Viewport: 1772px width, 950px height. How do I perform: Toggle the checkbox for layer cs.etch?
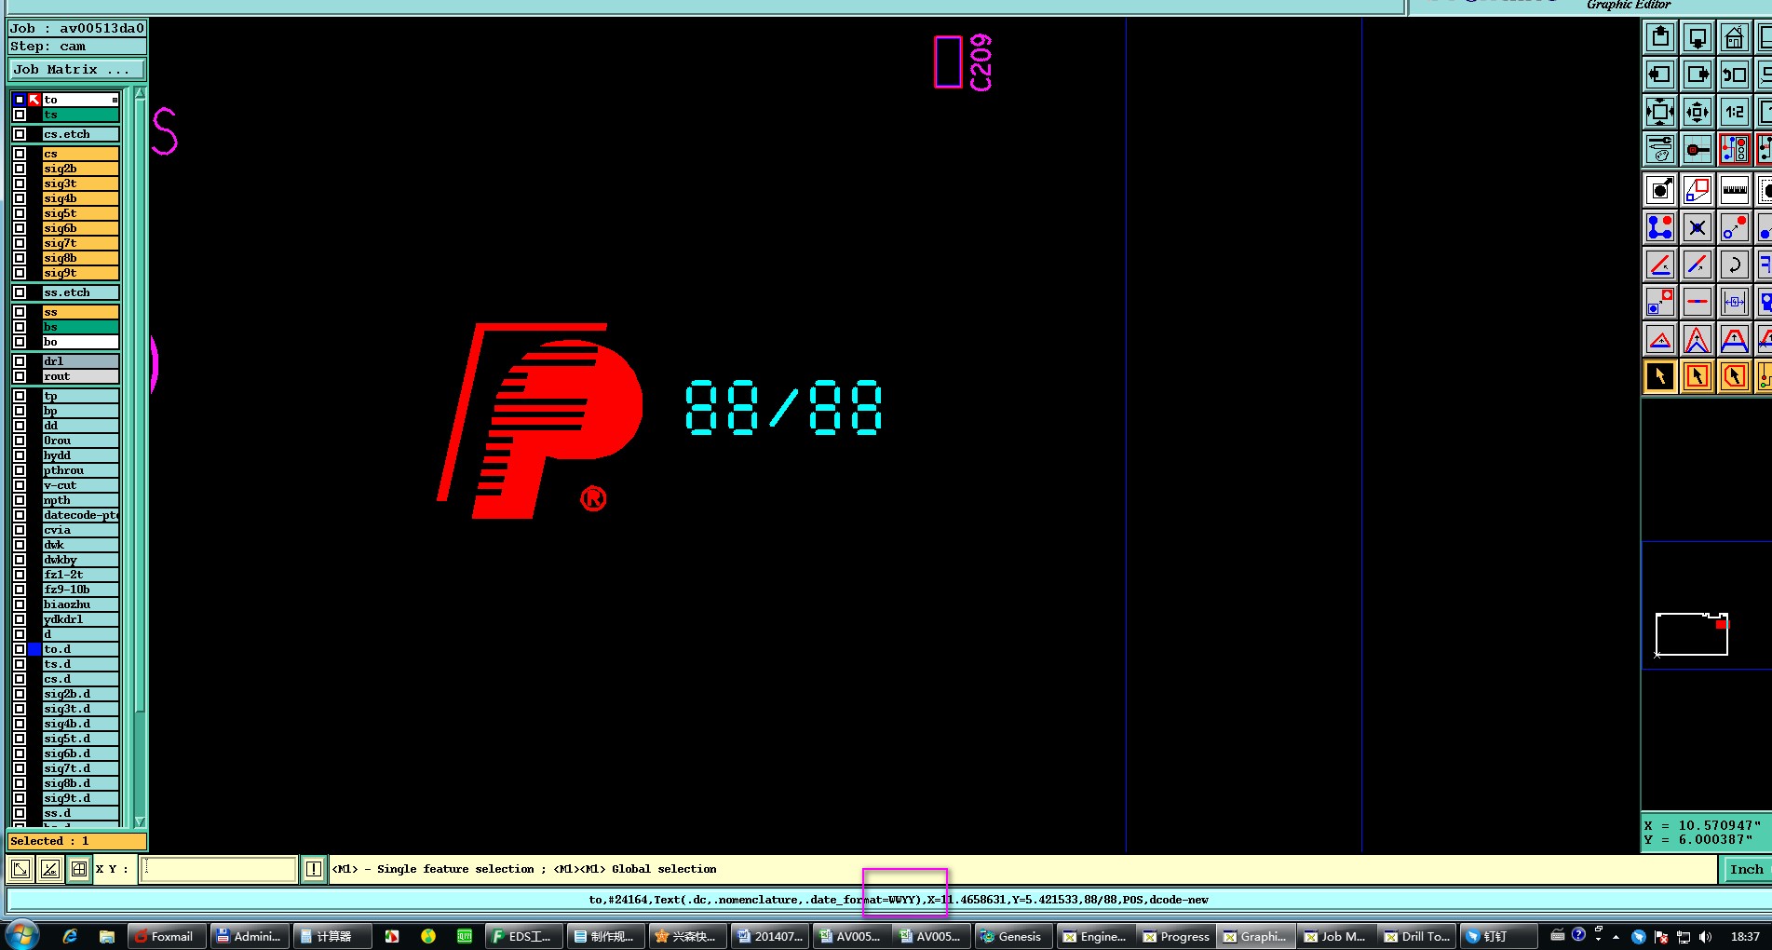pyautogui.click(x=20, y=134)
